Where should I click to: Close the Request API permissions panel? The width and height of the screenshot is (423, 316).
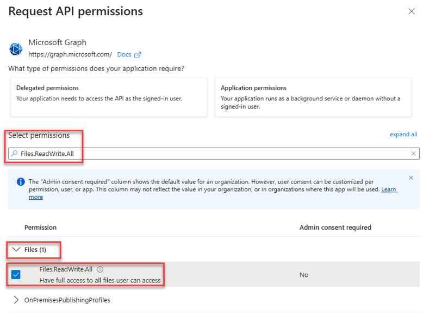412,11
